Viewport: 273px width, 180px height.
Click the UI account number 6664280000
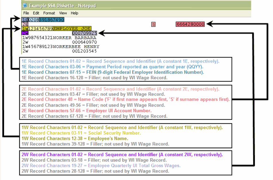pos(190,25)
